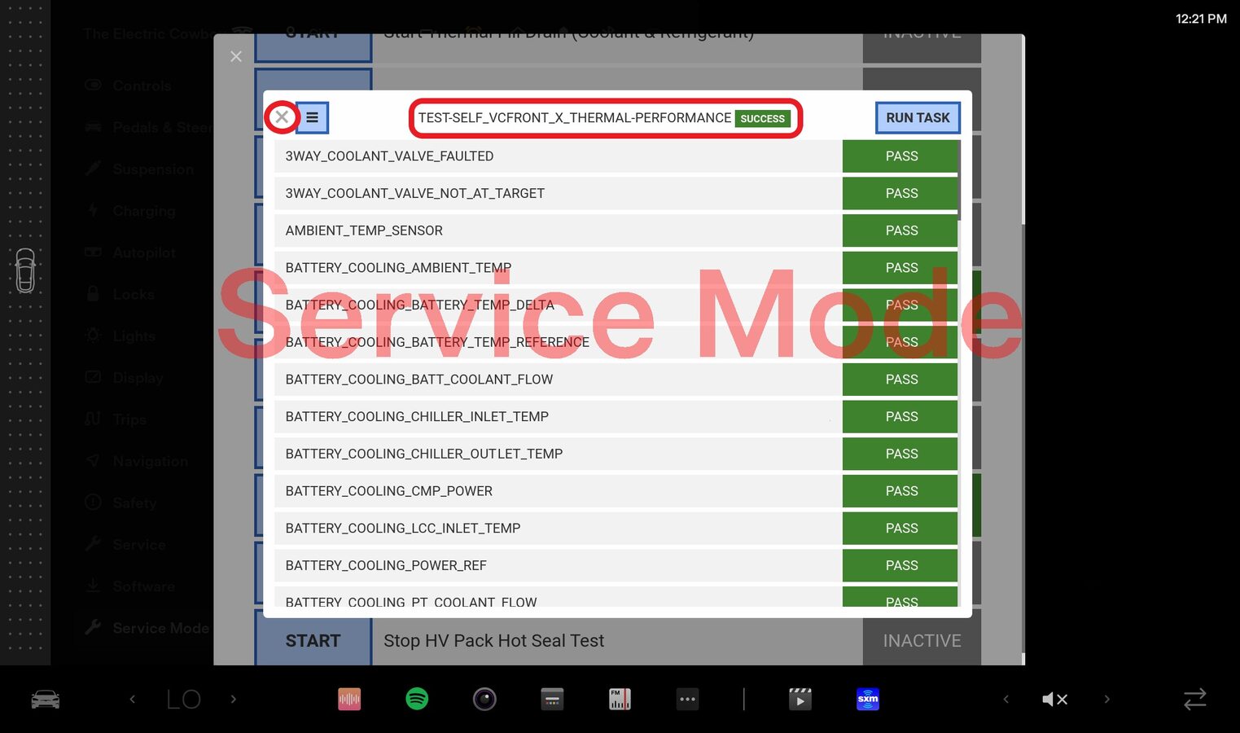Open the hamburger list menu in dialog
The width and height of the screenshot is (1240, 733).
tap(312, 117)
